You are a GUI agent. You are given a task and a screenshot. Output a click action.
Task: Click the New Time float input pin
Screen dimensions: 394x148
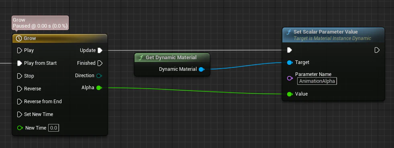(x=20, y=128)
